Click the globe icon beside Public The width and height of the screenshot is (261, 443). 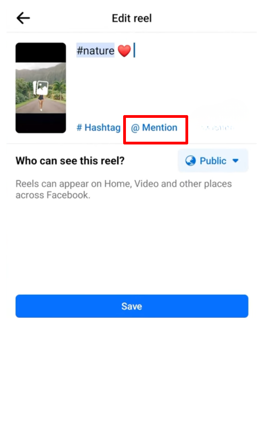pos(190,161)
